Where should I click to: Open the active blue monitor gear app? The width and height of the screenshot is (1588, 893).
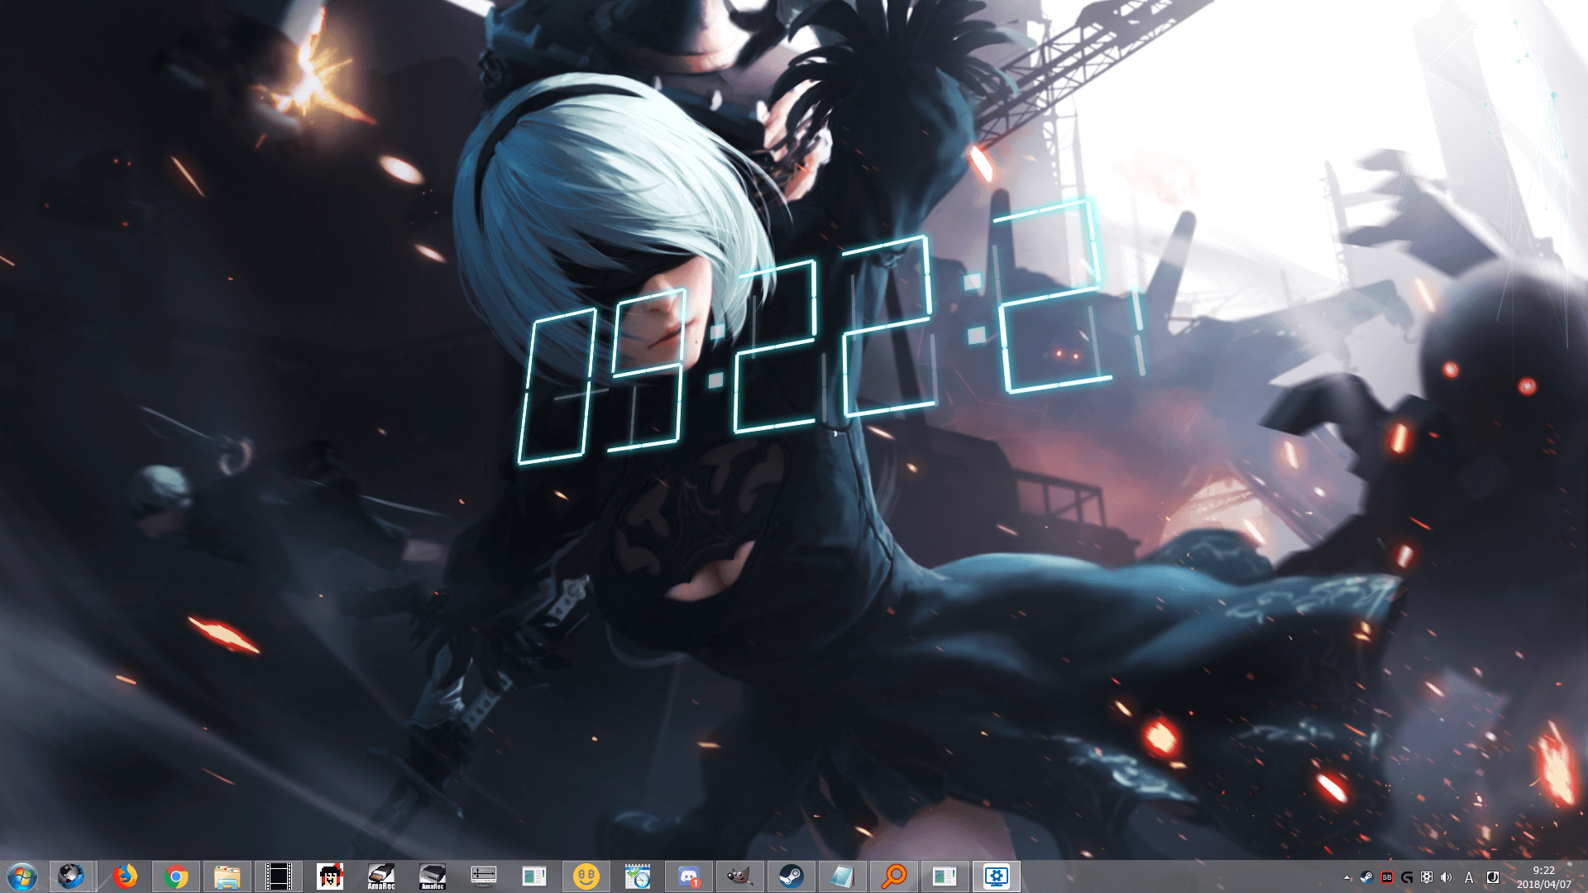tap(997, 876)
